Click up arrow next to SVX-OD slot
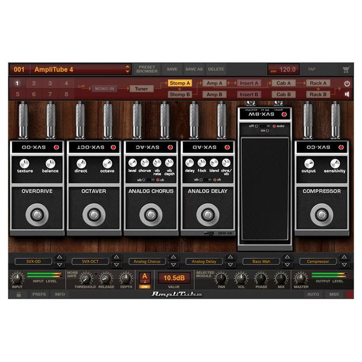The image size is (362, 362). 59,257
